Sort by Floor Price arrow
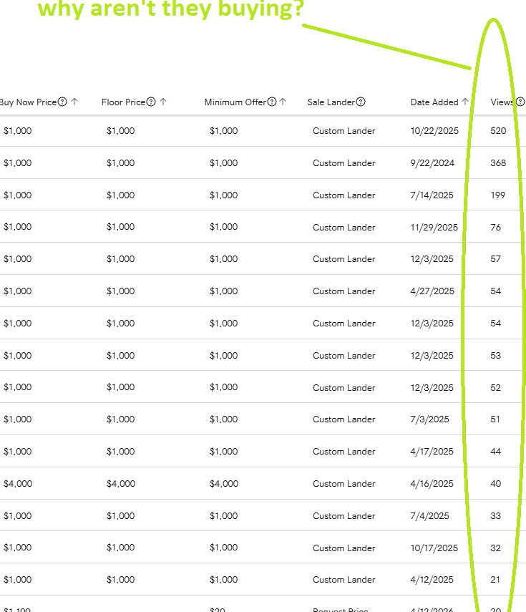The image size is (526, 612). pyautogui.click(x=163, y=102)
